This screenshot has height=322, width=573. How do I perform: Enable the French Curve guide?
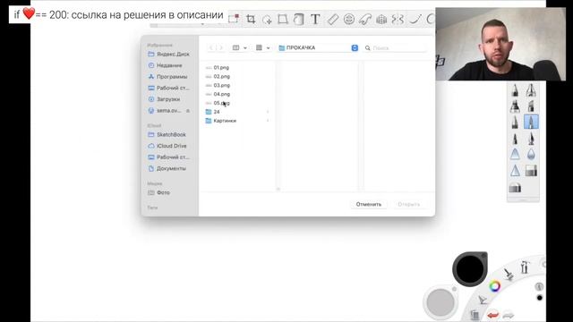click(x=365, y=19)
